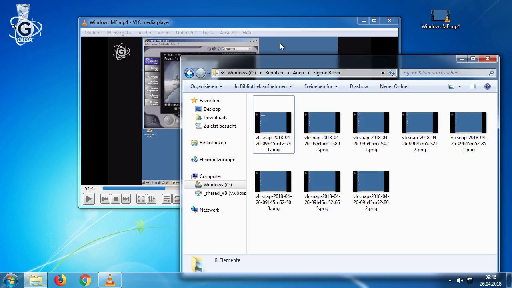Open Zuletzt besucht in navigation pane
Viewport: 512px width, 288px height.
click(220, 126)
